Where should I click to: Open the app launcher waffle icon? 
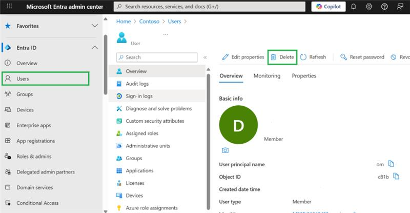tap(9, 6)
